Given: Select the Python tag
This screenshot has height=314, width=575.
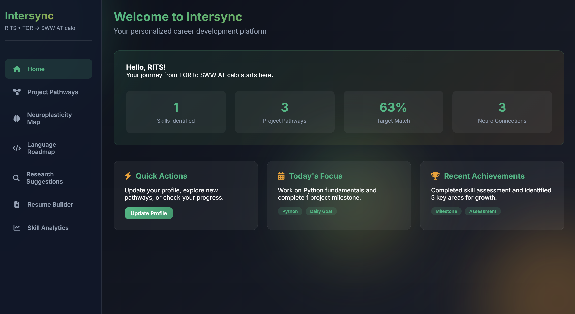Looking at the screenshot, I should click(x=290, y=211).
